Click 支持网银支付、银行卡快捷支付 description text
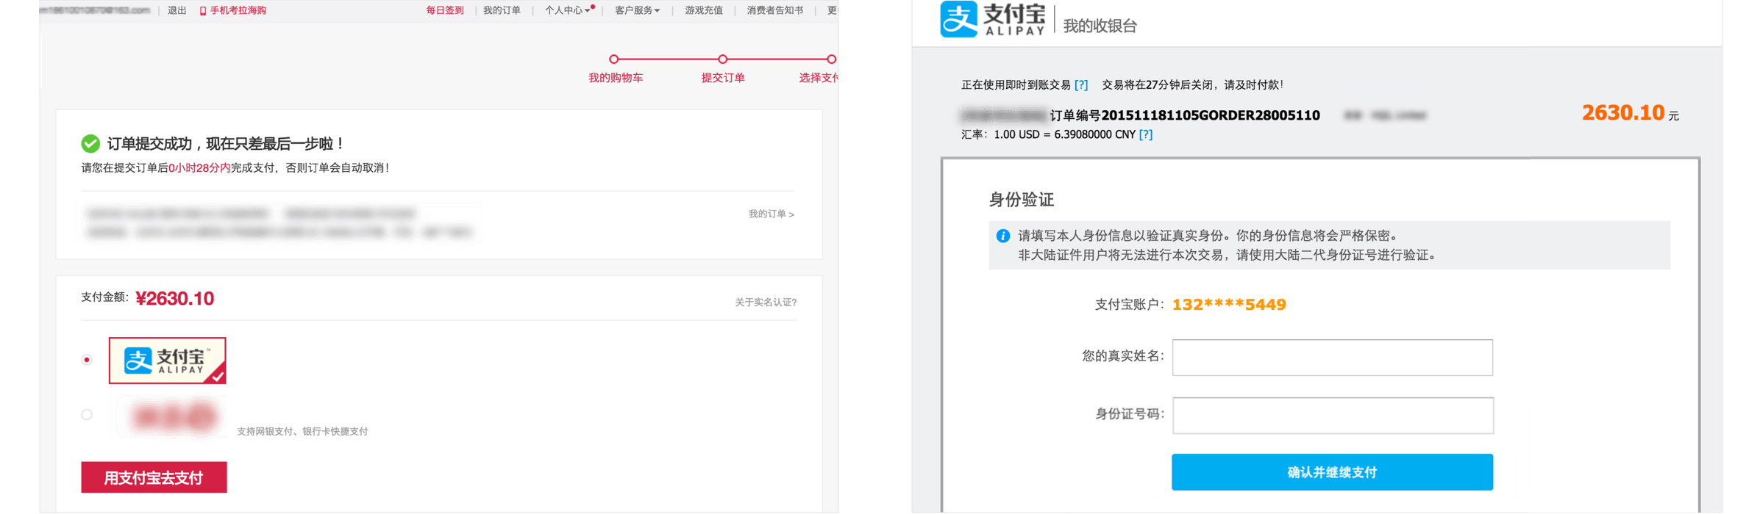This screenshot has height=514, width=1760. (302, 432)
